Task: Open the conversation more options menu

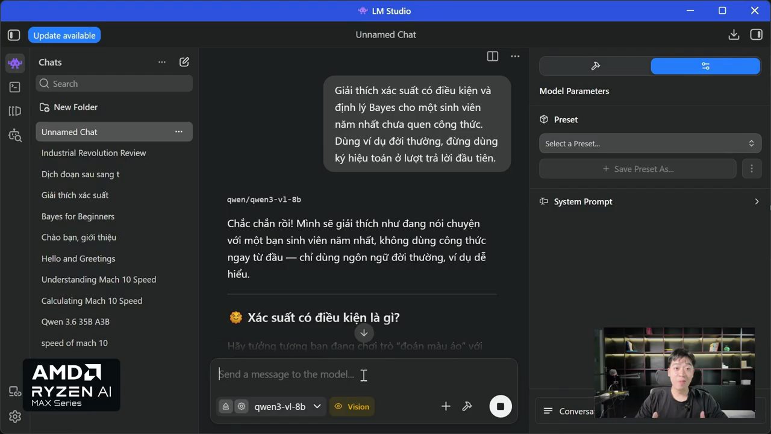Action: (x=515, y=56)
